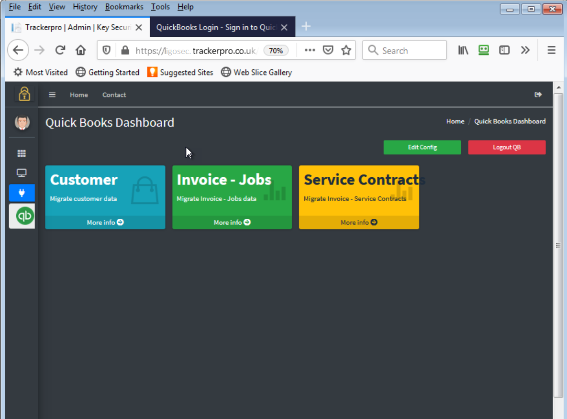Viewport: 567px width, 419px height.
Task: Open the page actions three-dot menu
Action: 310,50
